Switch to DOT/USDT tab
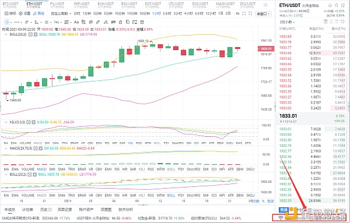Screen dimensions: 350x223 153,5
